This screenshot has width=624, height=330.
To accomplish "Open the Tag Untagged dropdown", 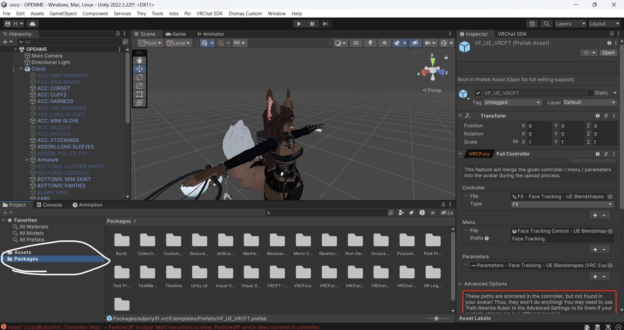I will click(512, 102).
